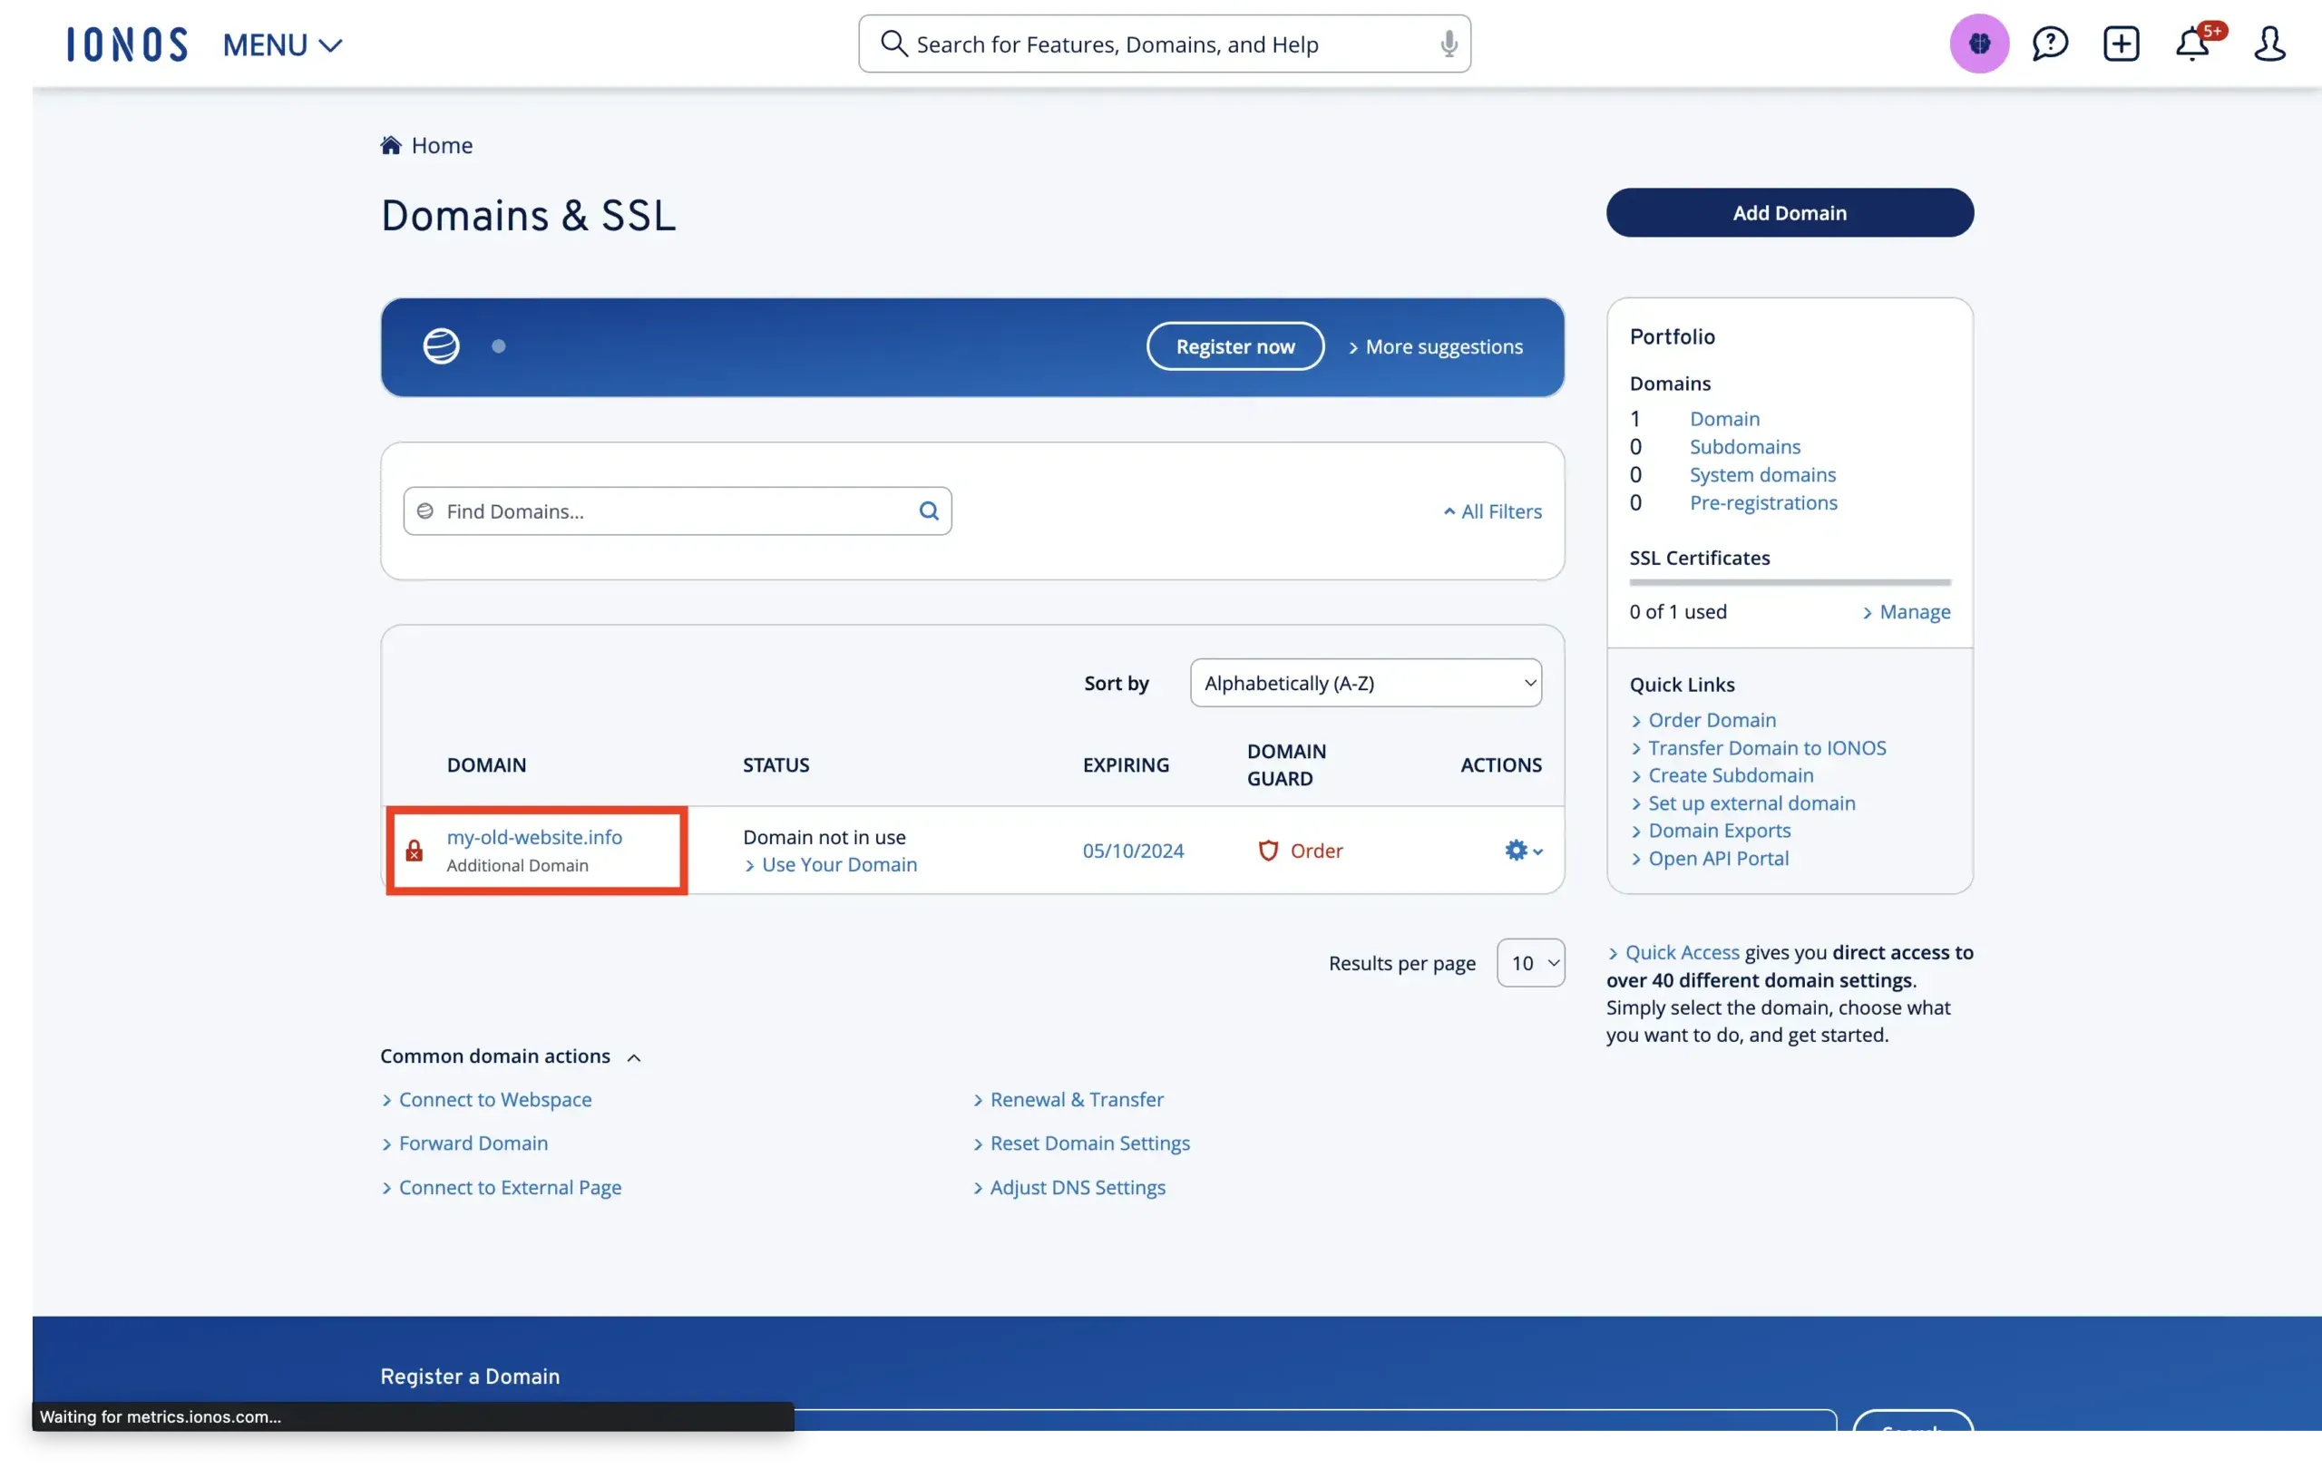
Task: Open the Sort by Alphabetically dropdown
Action: coord(1364,683)
